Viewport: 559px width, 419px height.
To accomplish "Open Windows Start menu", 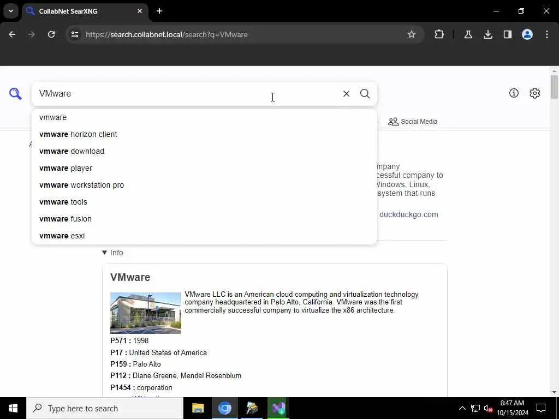I will [x=13, y=408].
